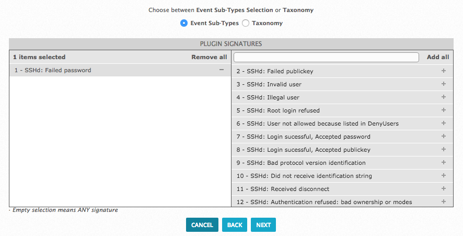Add 'SSHd: Illegal user' plus icon

444,97
